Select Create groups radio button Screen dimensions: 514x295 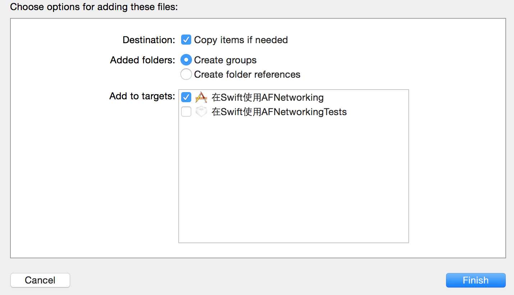pyautogui.click(x=186, y=60)
